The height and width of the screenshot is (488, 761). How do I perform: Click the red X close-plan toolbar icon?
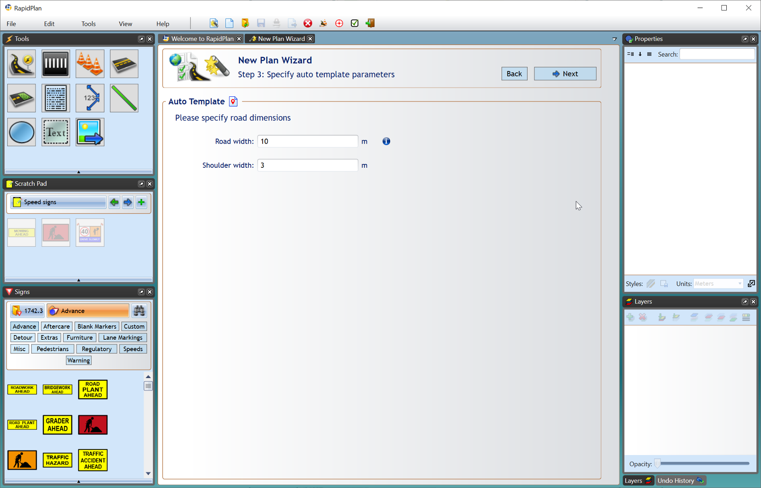point(308,23)
